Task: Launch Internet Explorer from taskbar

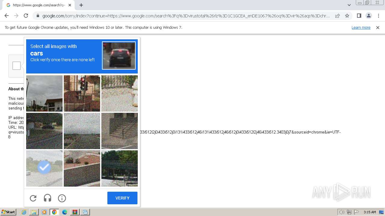Action: pyautogui.click(x=24, y=212)
